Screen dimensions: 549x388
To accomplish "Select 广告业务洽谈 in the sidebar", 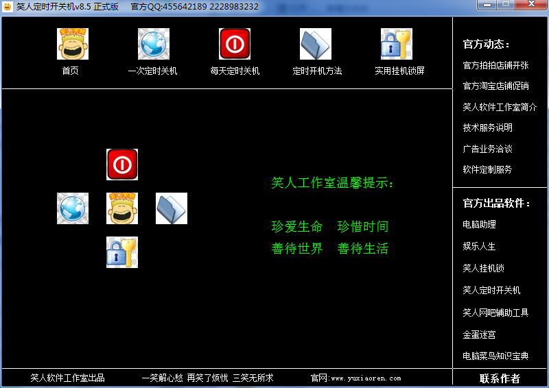I will coord(487,149).
